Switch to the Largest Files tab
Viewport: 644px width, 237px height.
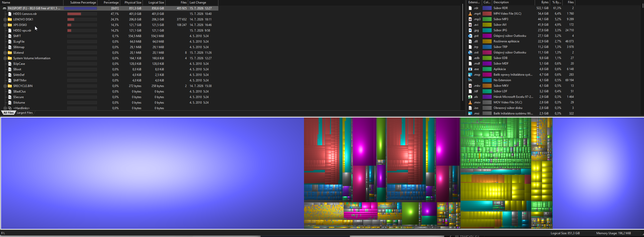click(x=25, y=113)
